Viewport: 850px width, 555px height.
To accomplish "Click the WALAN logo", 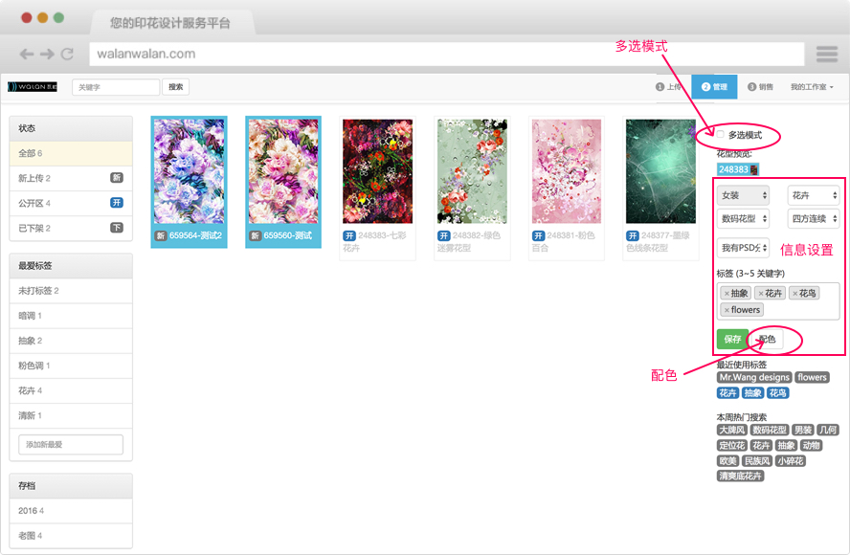I will point(33,87).
